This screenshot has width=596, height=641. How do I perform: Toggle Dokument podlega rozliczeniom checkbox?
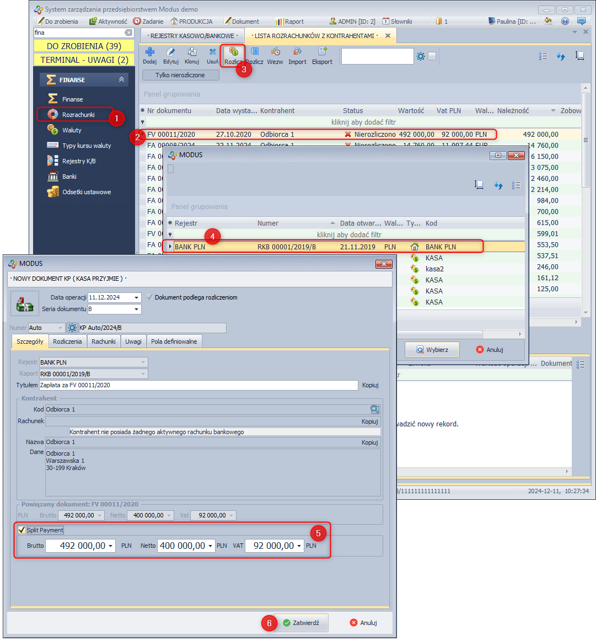[x=149, y=297]
